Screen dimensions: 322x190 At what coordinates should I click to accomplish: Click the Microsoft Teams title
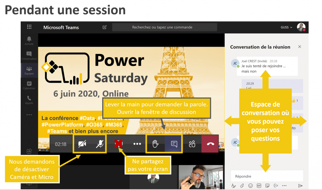click(61, 28)
